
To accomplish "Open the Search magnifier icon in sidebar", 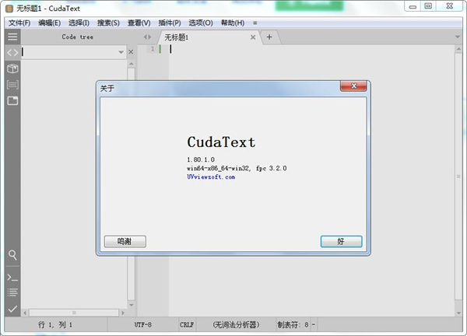I will point(12,255).
